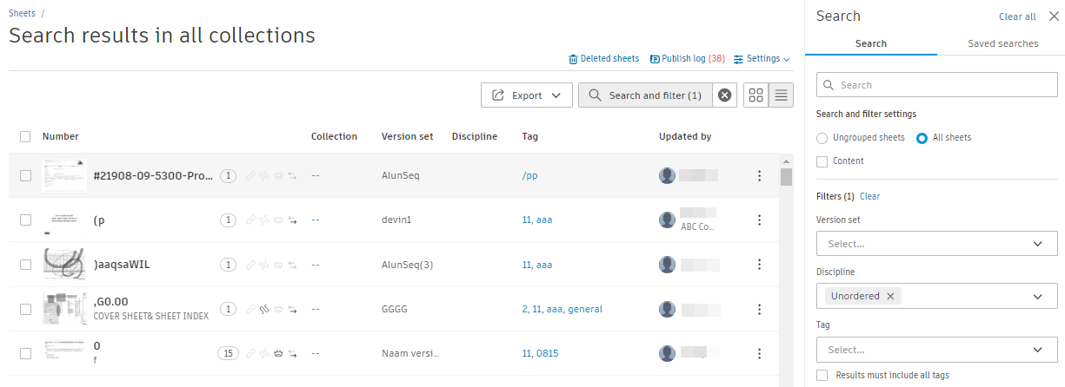Viewport: 1065px width, 387px height.
Task: Open the Export dropdown menu
Action: 526,95
